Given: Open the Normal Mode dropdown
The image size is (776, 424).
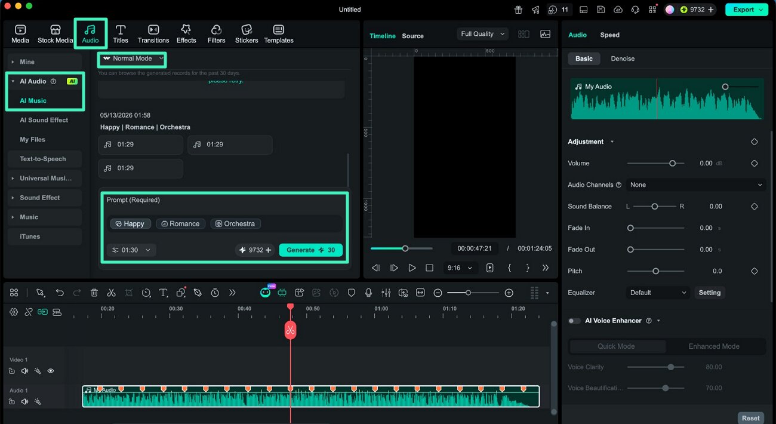Looking at the screenshot, I should (x=133, y=59).
